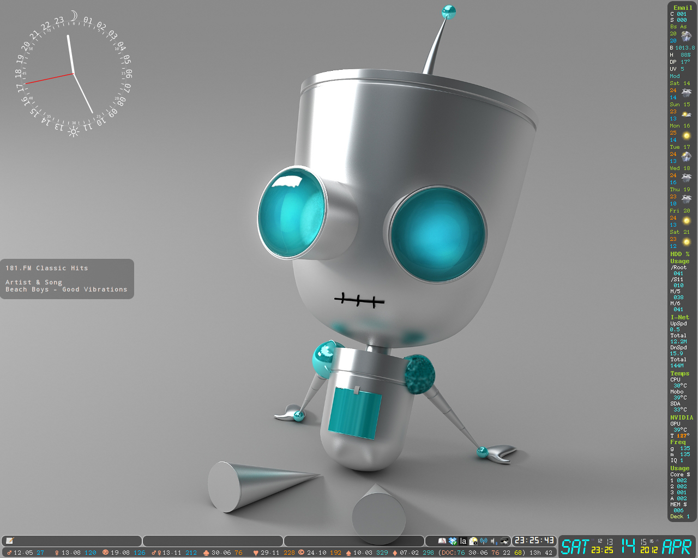
Task: Click the NVIDIA heading in the system monitor
Action: point(682,417)
